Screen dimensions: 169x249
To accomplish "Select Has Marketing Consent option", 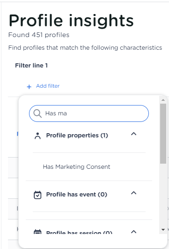I will (x=76, y=167).
